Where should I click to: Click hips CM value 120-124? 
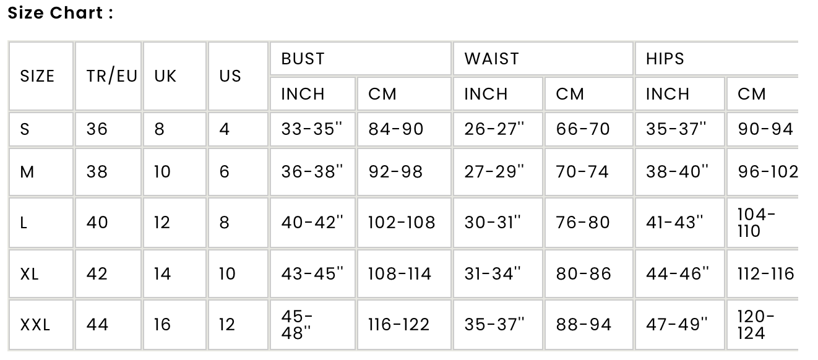pos(756,325)
